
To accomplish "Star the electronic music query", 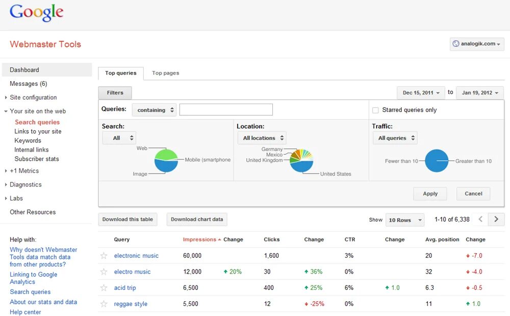I will point(104,255).
